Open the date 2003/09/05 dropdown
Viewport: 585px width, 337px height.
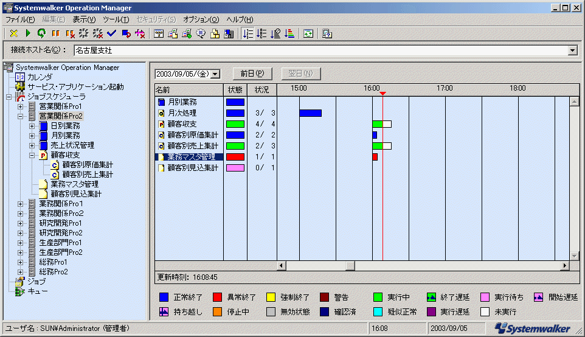[215, 74]
